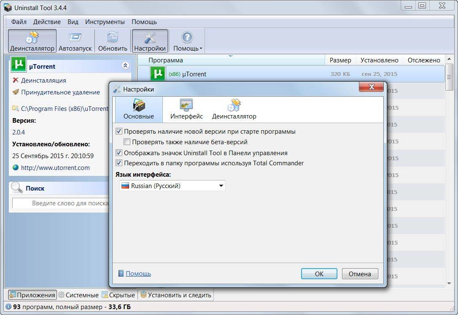Open the Деинсталлятор toolbar button

[32, 41]
